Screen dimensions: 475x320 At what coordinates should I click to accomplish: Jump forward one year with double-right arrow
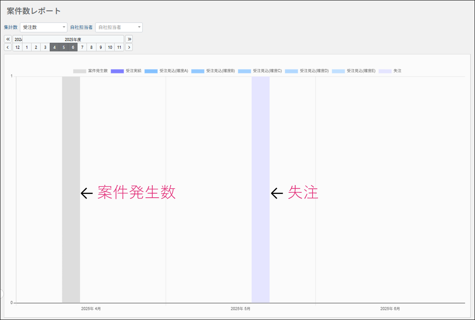point(129,39)
